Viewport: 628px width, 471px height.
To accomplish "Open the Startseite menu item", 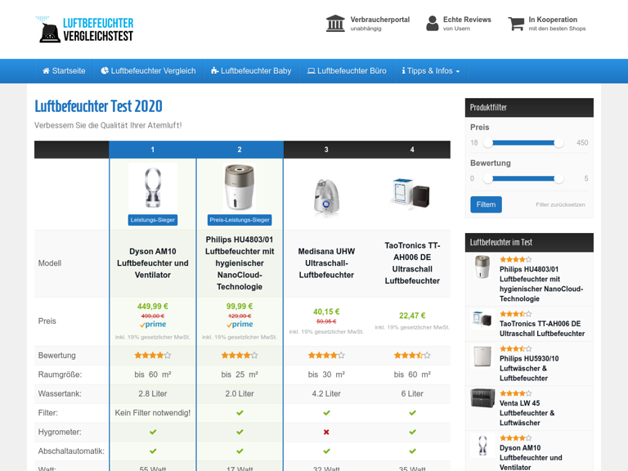I will tap(64, 71).
